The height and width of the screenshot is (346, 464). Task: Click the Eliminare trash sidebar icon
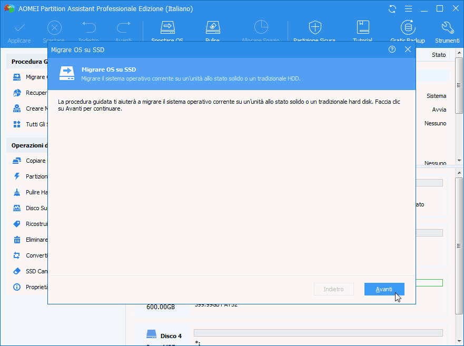[17, 240]
